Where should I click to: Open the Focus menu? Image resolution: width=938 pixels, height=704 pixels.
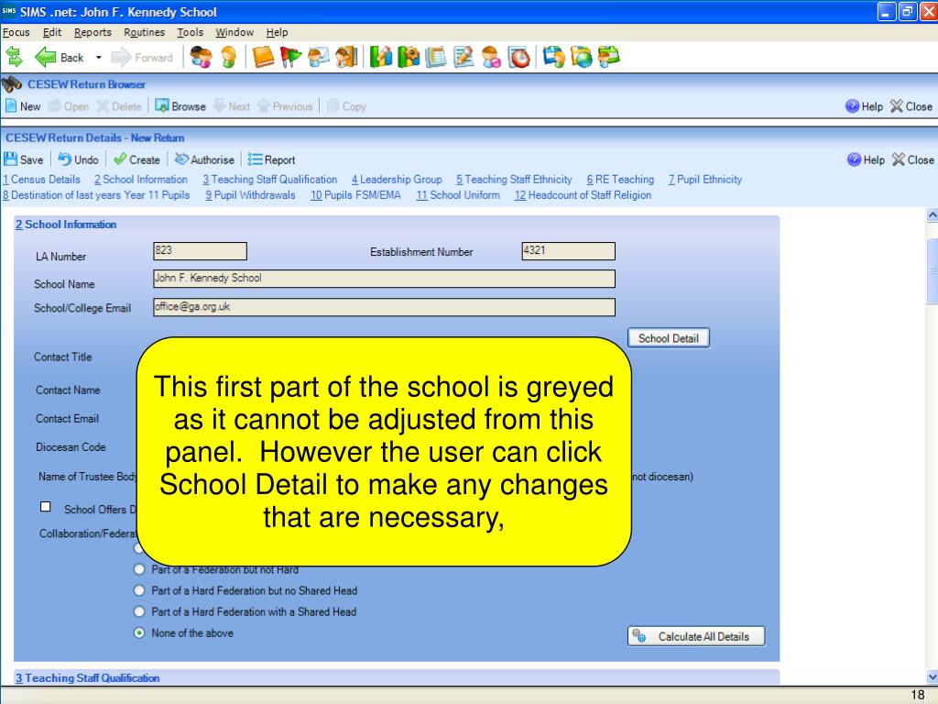coord(16,32)
